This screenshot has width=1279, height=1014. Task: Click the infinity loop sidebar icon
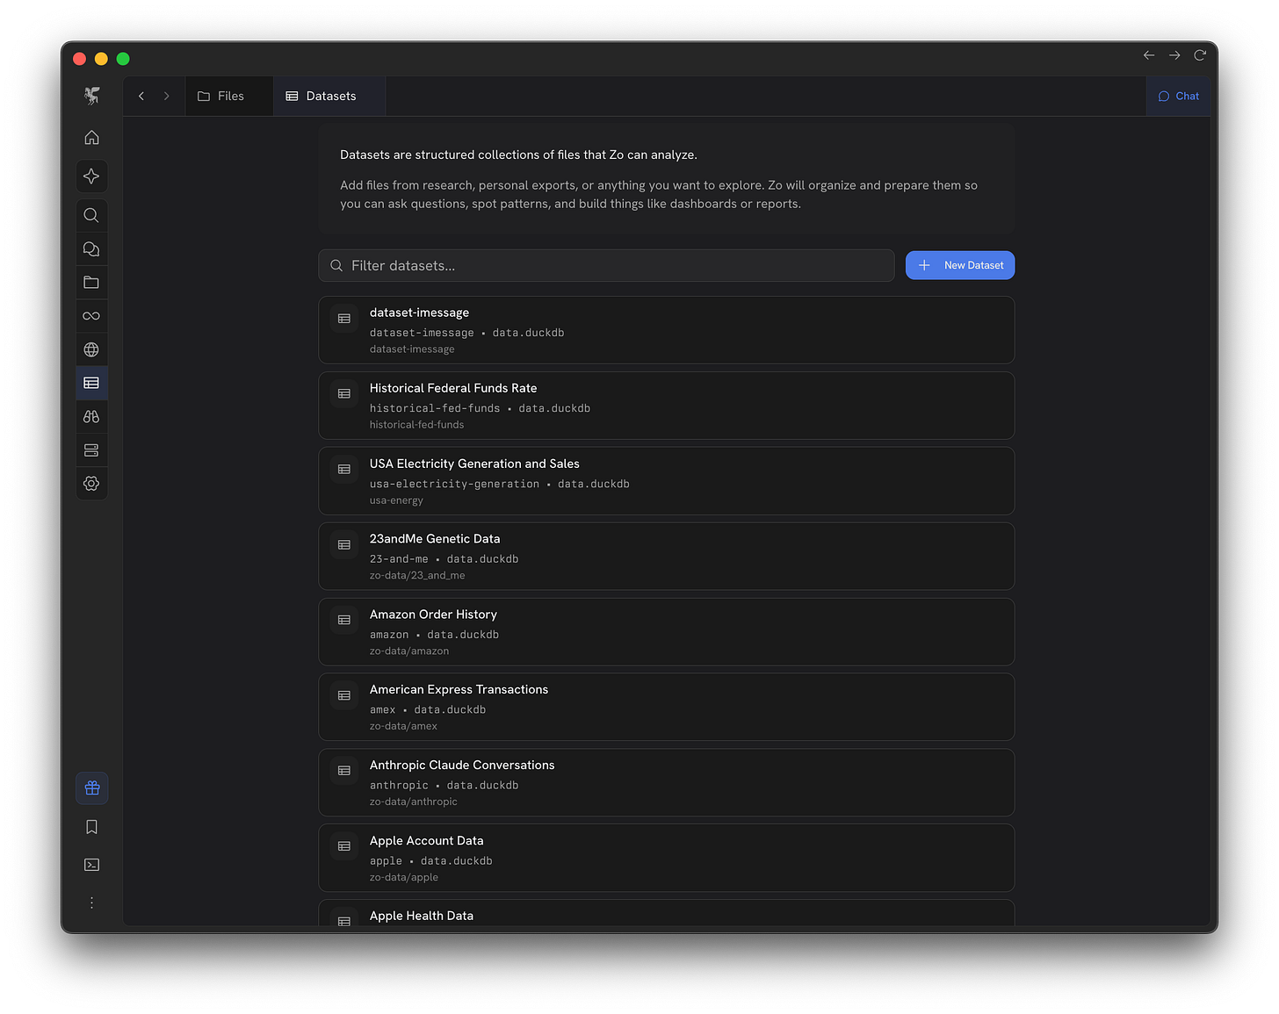pyautogui.click(x=91, y=316)
